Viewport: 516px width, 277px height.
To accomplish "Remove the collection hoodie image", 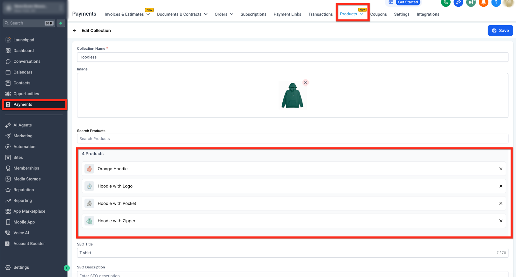I will point(306,82).
